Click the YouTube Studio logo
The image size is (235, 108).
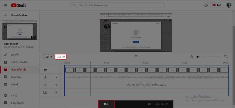click(x=19, y=5)
